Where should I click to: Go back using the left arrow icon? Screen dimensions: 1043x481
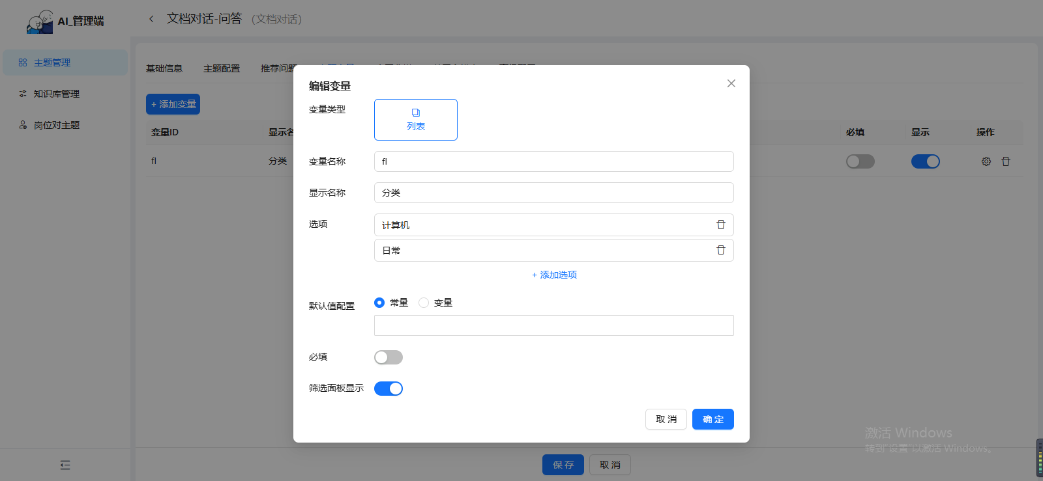[151, 19]
